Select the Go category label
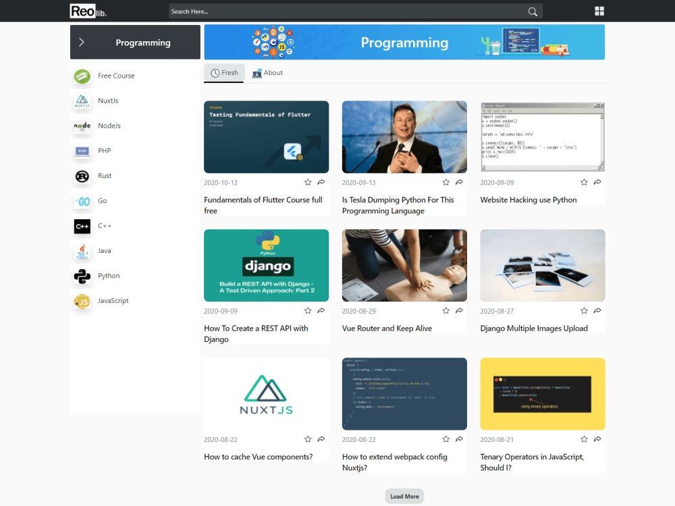This screenshot has width=675, height=506. point(103,200)
